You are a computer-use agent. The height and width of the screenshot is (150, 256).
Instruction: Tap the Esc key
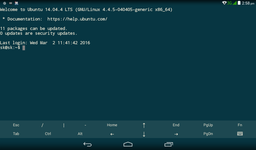coord(16,125)
